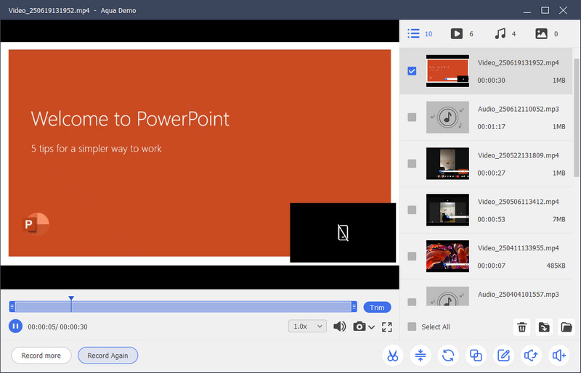The width and height of the screenshot is (581, 373).
Task: Open the extract audio tool
Action: click(531, 356)
